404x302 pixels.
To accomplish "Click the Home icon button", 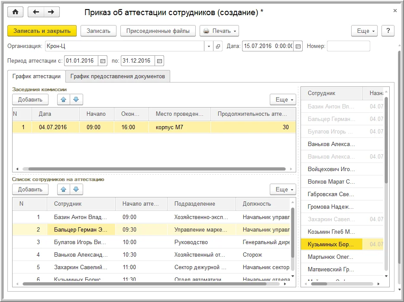I will pos(16,12).
